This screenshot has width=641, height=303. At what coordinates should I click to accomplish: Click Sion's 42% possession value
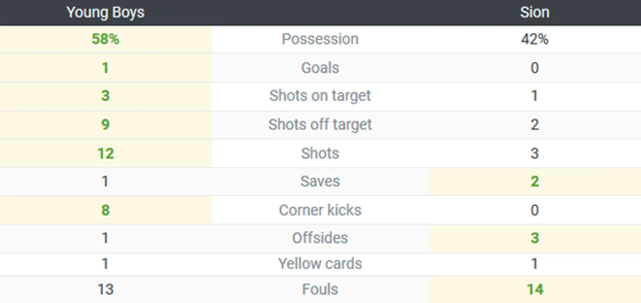point(534,39)
